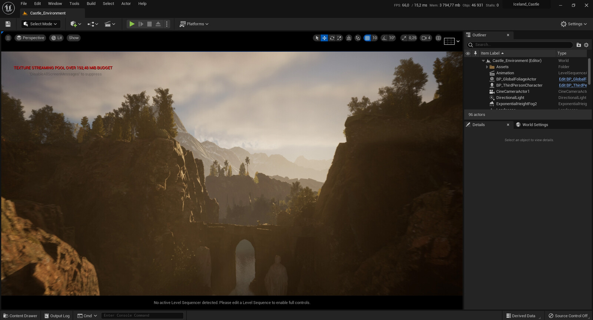Toggle grid snapping in the viewport
593x320 pixels.
tap(367, 38)
